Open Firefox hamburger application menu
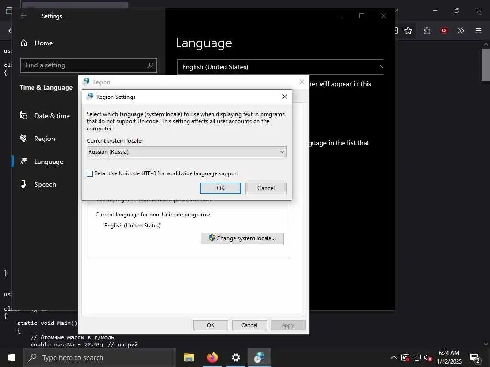490x367 pixels. pyautogui.click(x=479, y=31)
